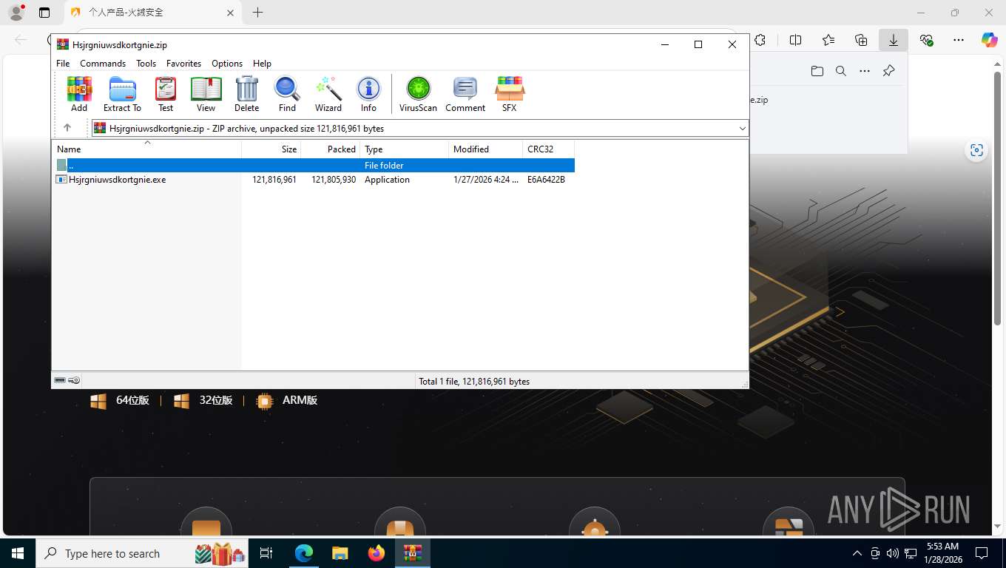Open archive Info icon

coord(368,94)
